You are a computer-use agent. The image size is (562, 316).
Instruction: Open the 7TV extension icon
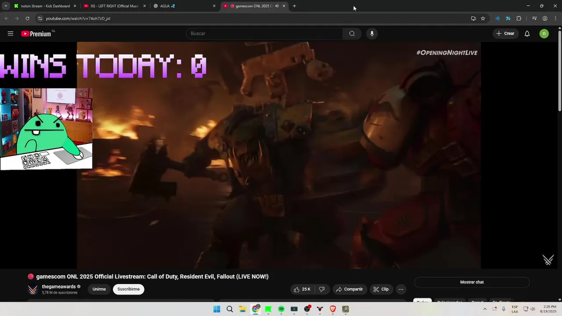(508, 18)
